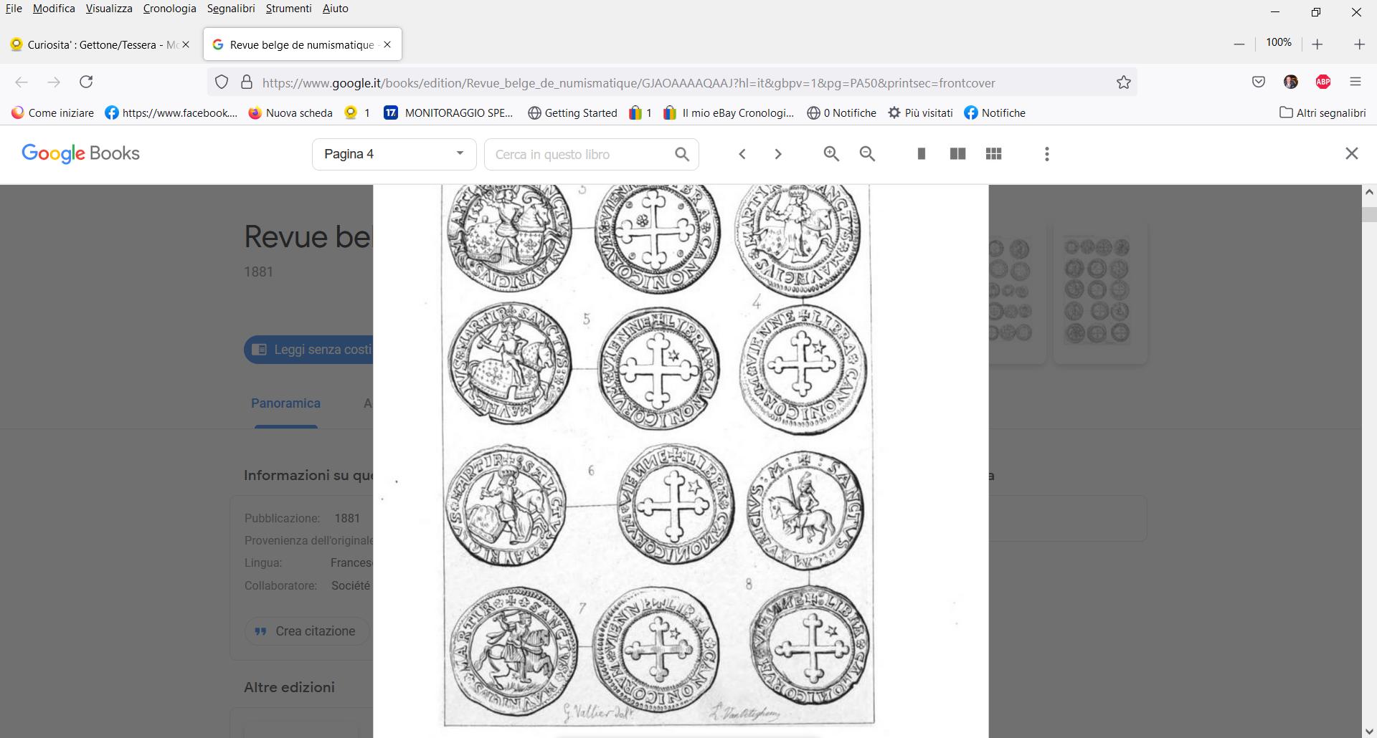Click the vertical scrollbar down arrow
This screenshot has height=738, width=1377.
coord(1369,731)
